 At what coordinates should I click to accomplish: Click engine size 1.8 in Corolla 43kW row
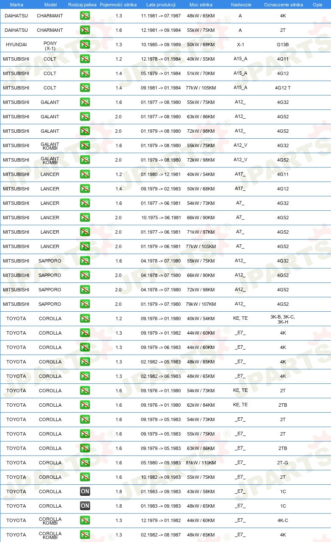coord(119,492)
